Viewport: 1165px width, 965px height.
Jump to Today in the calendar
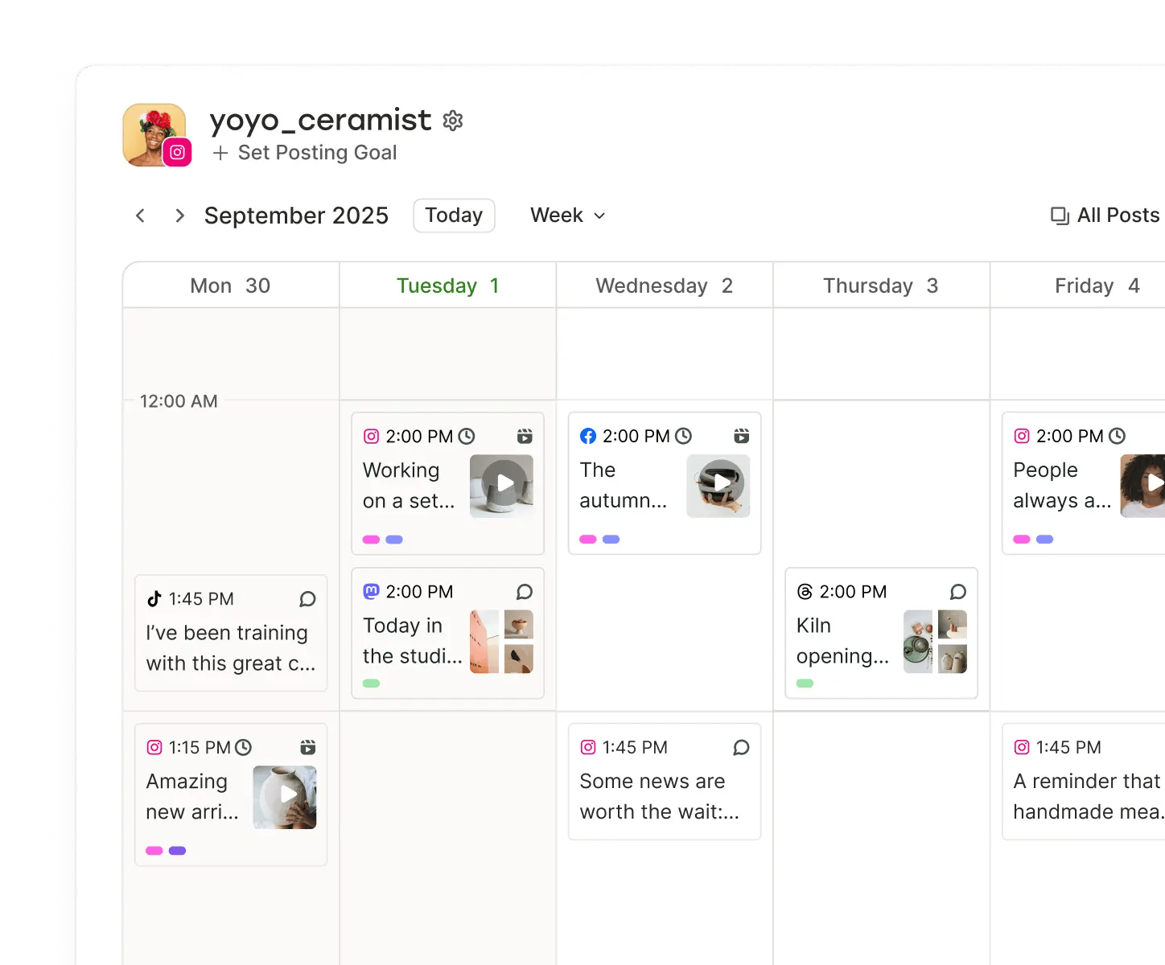454,216
